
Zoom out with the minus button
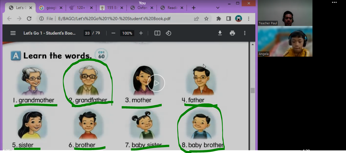coord(113,33)
